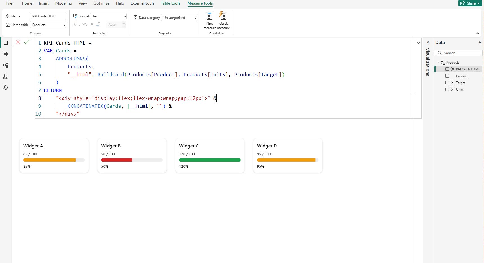Click the Data category icon
The width and height of the screenshot is (484, 263).
pyautogui.click(x=135, y=17)
